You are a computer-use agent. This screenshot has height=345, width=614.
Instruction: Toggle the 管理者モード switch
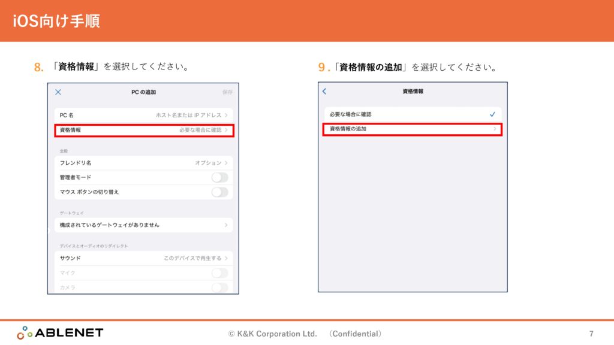219,177
